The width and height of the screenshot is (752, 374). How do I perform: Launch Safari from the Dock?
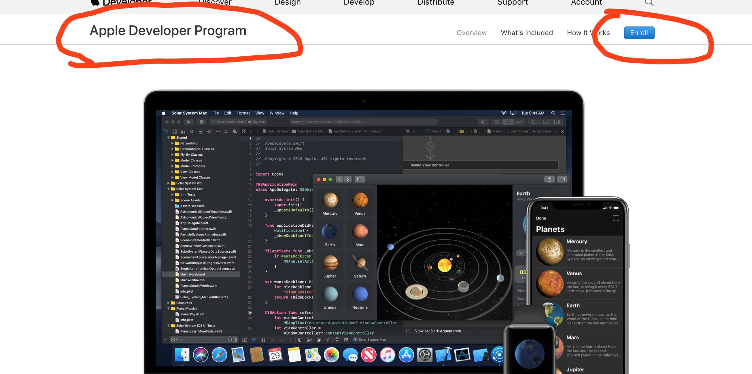coord(219,355)
